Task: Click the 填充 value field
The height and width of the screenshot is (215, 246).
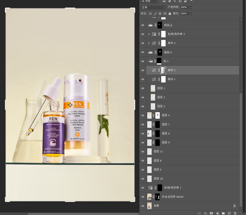Action: click(x=185, y=14)
